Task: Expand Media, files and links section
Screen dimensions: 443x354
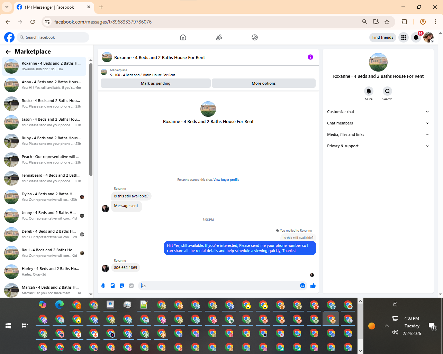Action: click(x=378, y=134)
